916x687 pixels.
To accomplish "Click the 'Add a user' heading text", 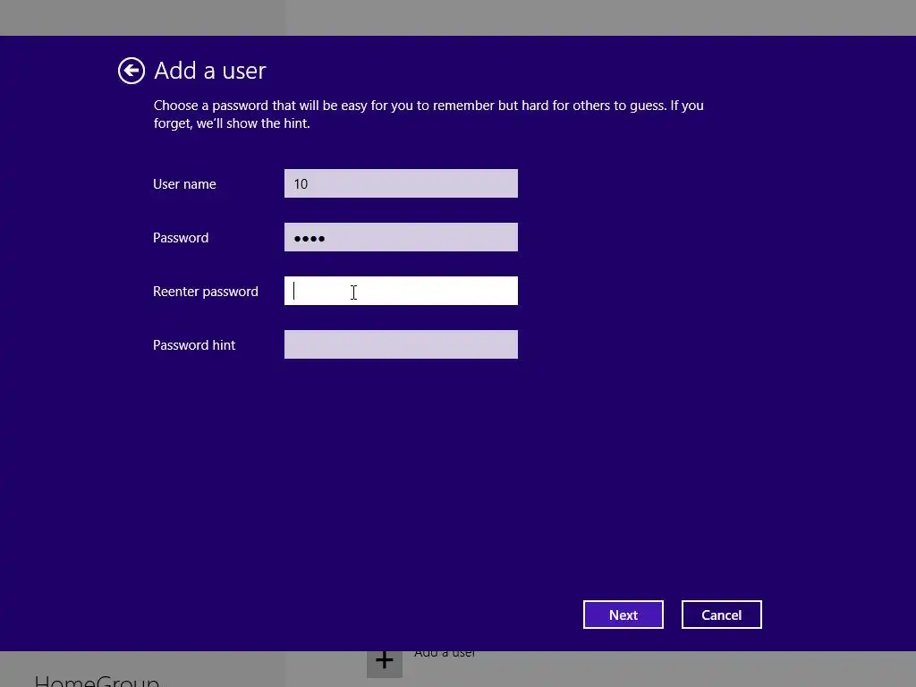I will click(209, 71).
